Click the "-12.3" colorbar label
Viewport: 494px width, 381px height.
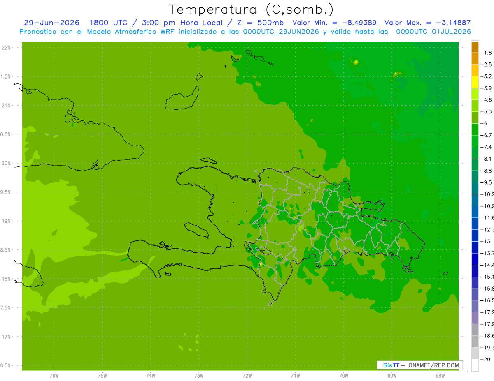pos(487,229)
